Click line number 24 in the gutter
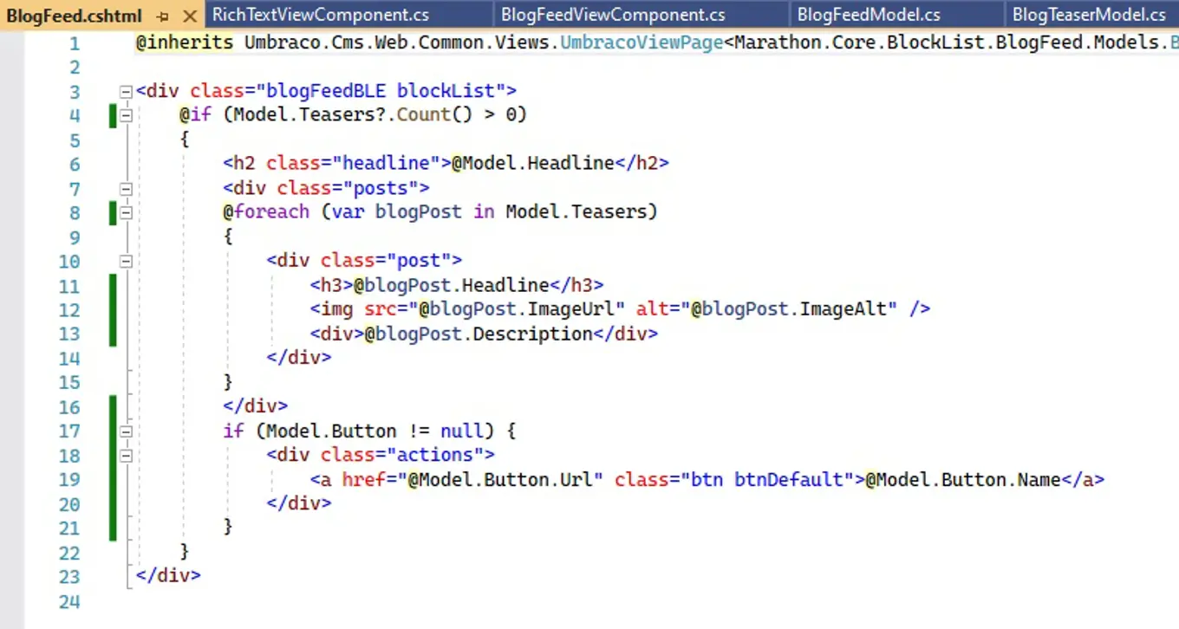This screenshot has height=629, width=1179. click(68, 601)
